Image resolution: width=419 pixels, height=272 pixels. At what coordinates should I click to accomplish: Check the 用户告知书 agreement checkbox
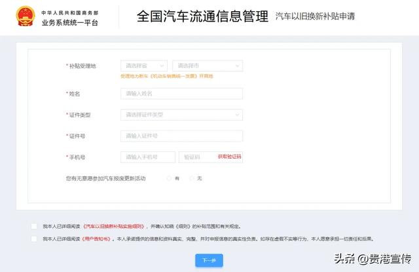(x=34, y=239)
